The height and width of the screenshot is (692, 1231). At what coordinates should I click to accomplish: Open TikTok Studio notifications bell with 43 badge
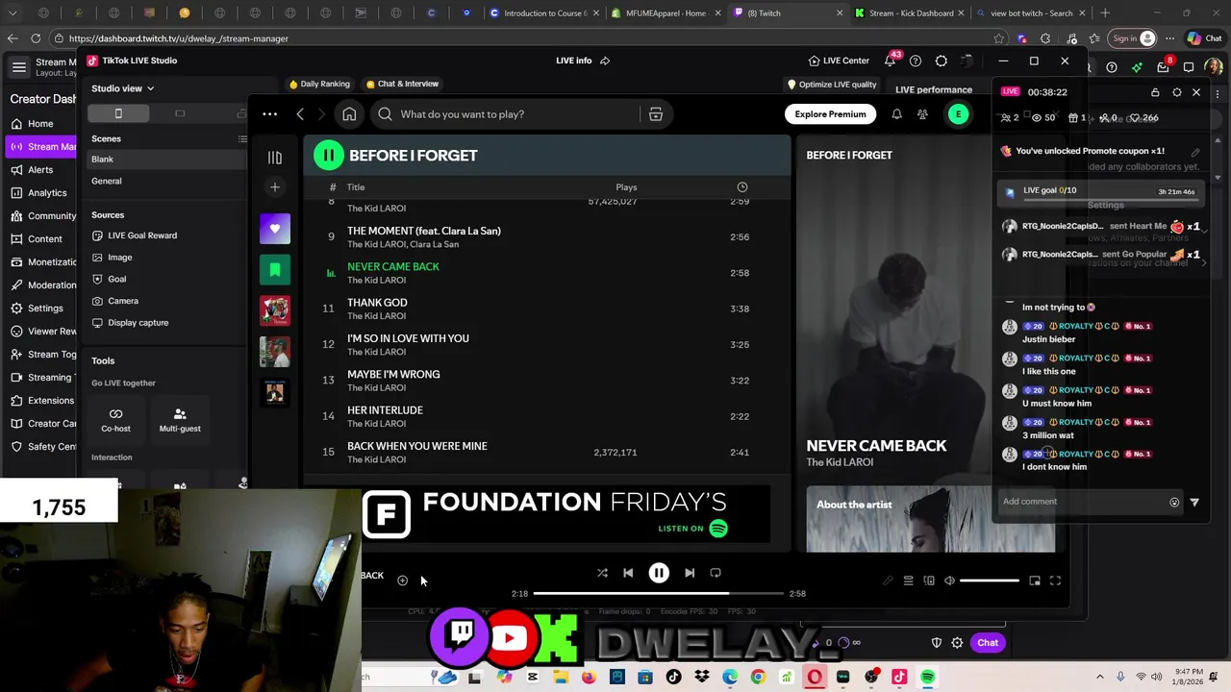(x=891, y=61)
